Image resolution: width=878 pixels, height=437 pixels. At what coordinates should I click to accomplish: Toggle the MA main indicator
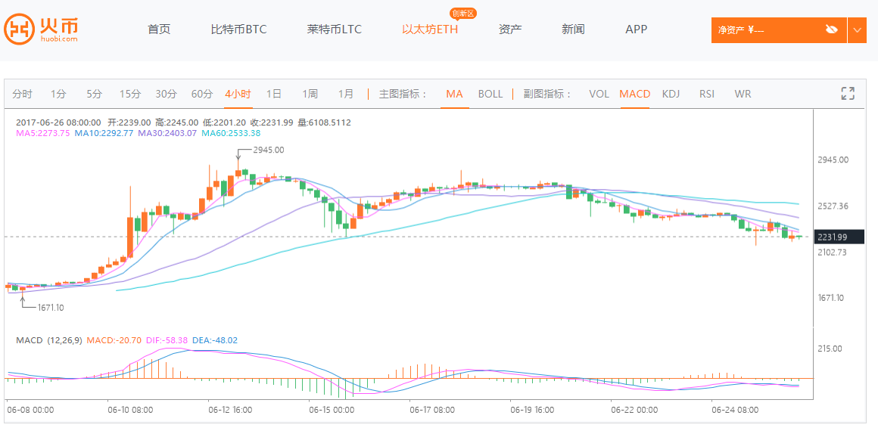pyautogui.click(x=454, y=95)
